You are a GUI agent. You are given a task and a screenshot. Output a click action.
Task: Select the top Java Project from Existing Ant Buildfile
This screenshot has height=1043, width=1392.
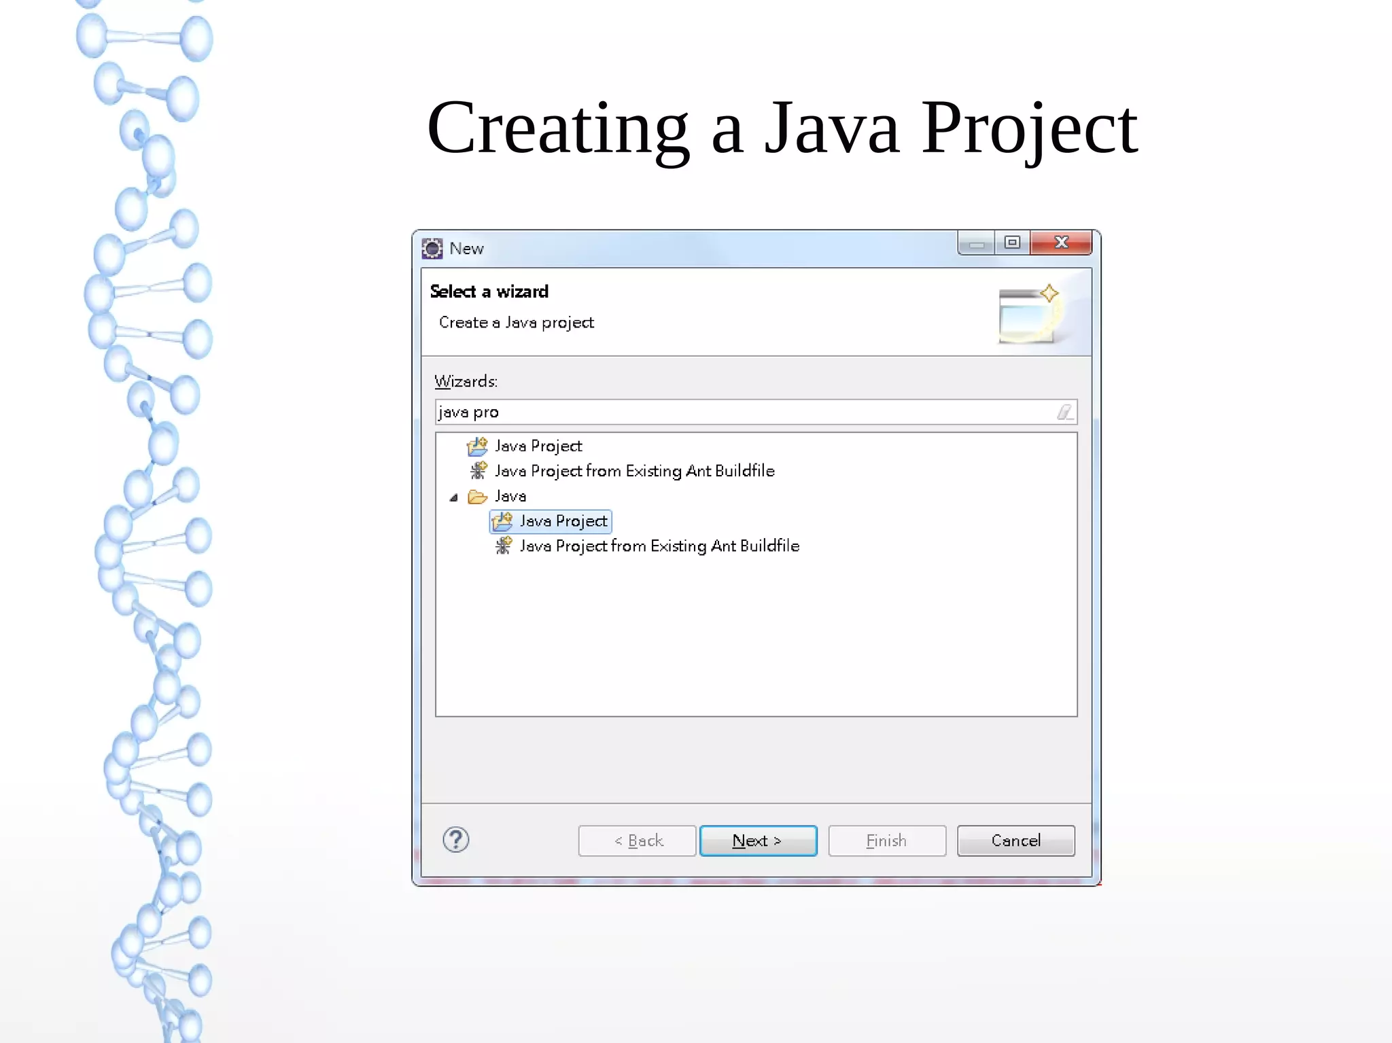pyautogui.click(x=634, y=471)
